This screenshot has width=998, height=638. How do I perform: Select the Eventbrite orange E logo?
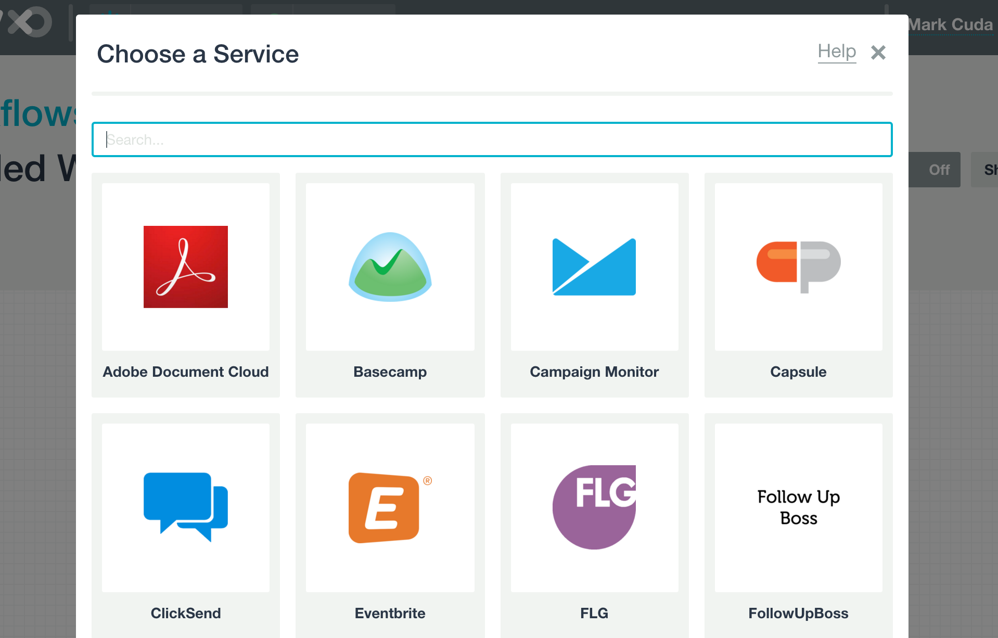[x=390, y=507]
